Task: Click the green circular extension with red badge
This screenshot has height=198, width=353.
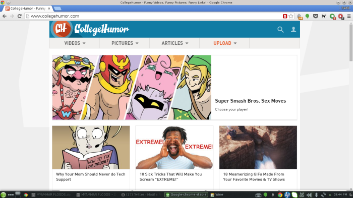Action: tap(332, 17)
